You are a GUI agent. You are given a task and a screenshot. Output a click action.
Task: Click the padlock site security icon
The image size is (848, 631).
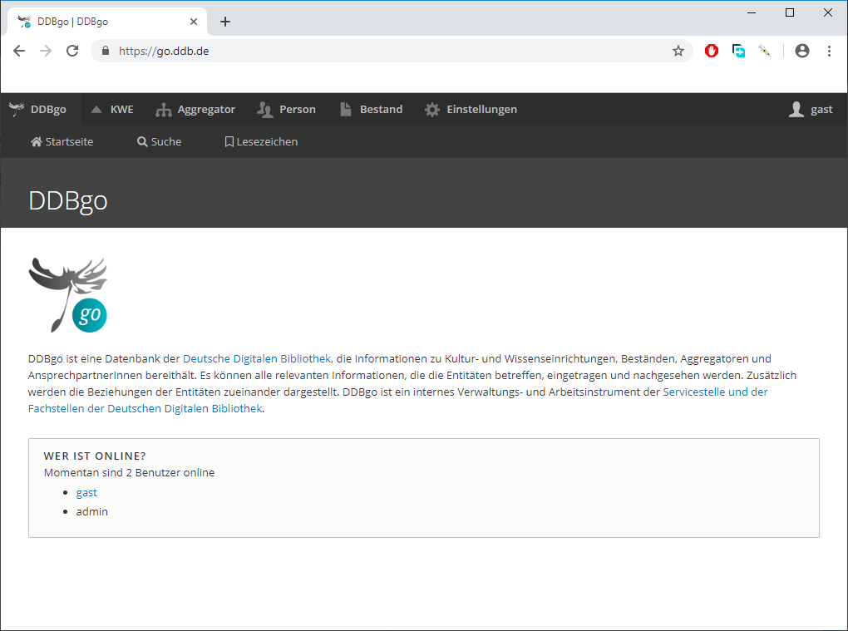(106, 51)
